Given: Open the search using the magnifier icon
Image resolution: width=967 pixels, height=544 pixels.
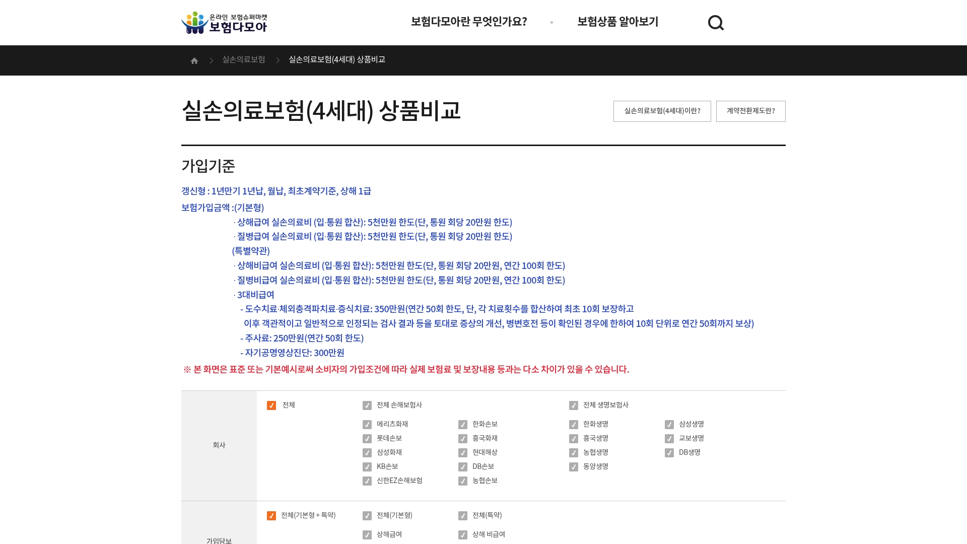Looking at the screenshot, I should coord(716,22).
